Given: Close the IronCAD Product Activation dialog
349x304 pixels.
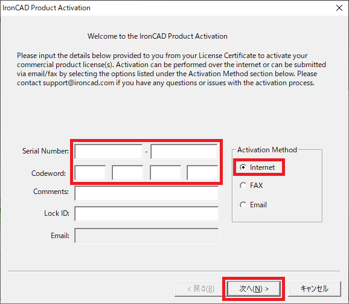Looking at the screenshot, I should [339, 8].
